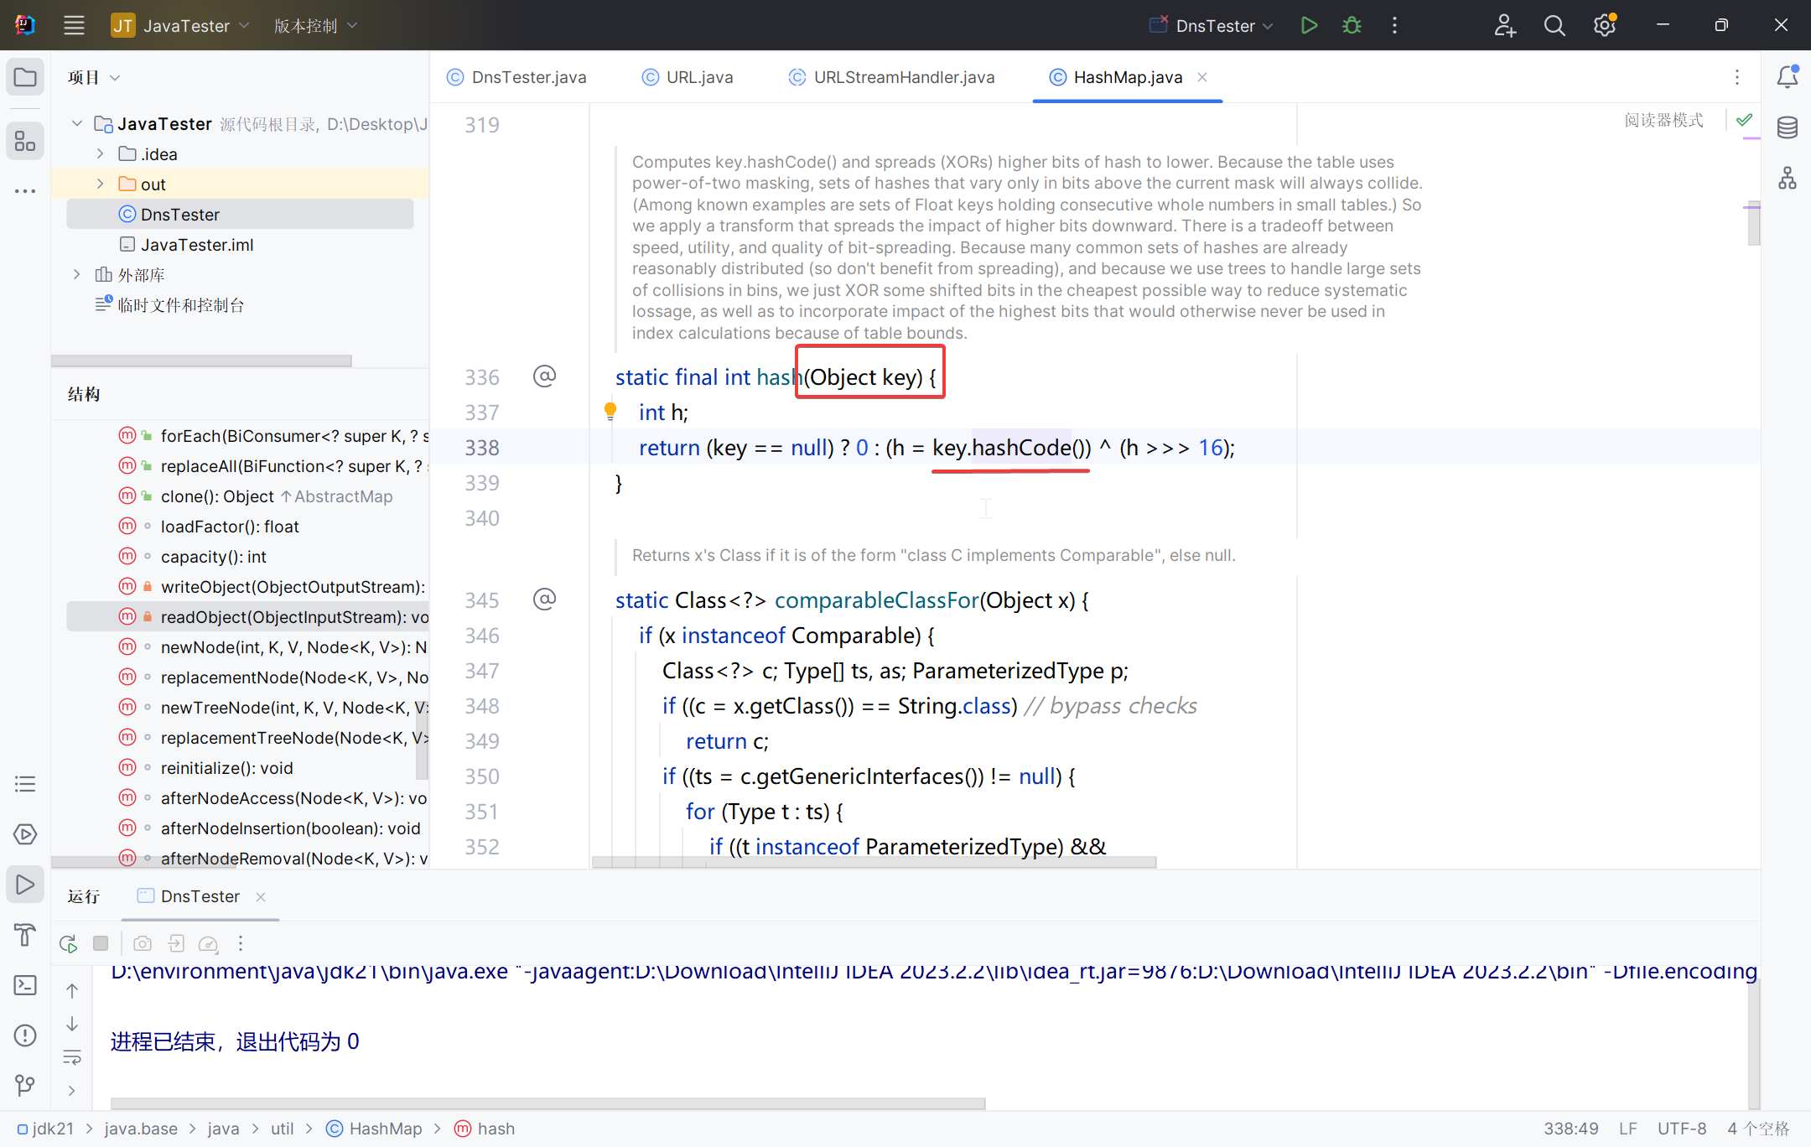The image size is (1811, 1147).
Task: Open the Notifications bell panel
Action: point(1787,77)
